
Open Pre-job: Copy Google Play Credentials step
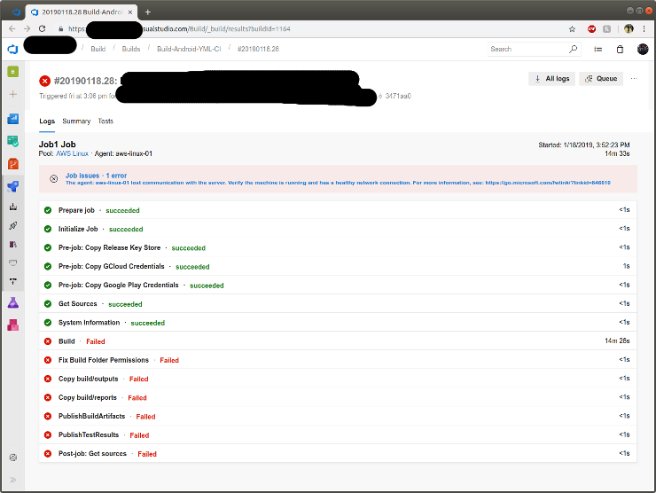338,285
